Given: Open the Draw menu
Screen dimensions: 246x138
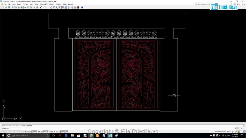Looking at the screenshot, I should tap(37, 4).
